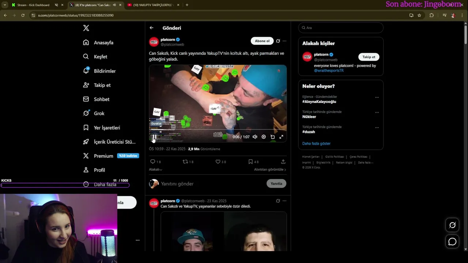The width and height of the screenshot is (468, 263).
Task: Click the Ara search field
Action: 341,28
